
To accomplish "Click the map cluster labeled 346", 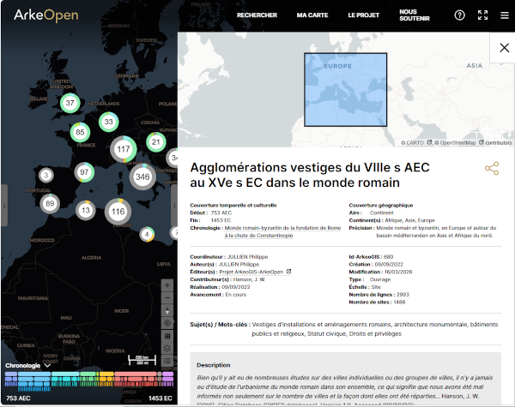I will click(142, 177).
